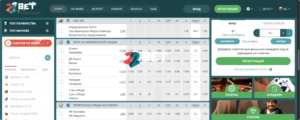
Task: Switch to the Моите залози tab
Action: [274, 23]
